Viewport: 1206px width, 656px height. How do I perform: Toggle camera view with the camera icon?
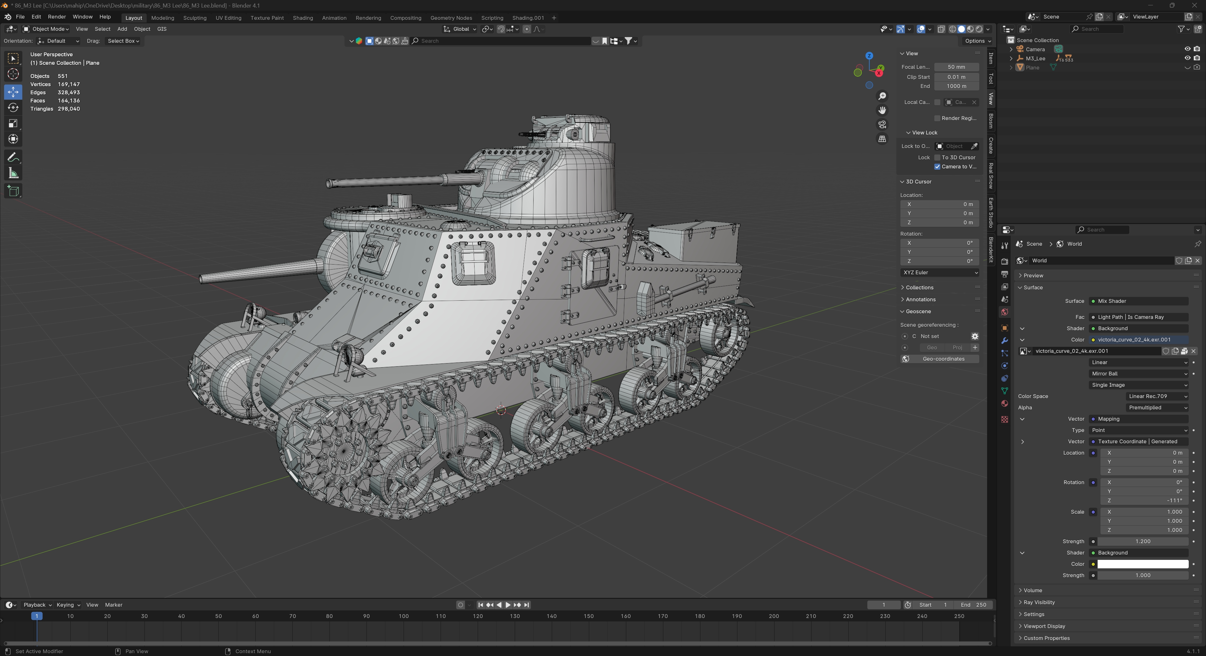click(x=882, y=124)
